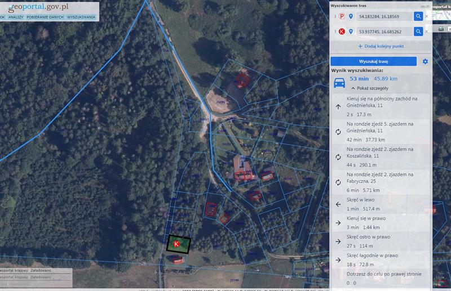Screen dimensions: 451x291
Task: Click the start coordinates input field
Action: coord(383,17)
